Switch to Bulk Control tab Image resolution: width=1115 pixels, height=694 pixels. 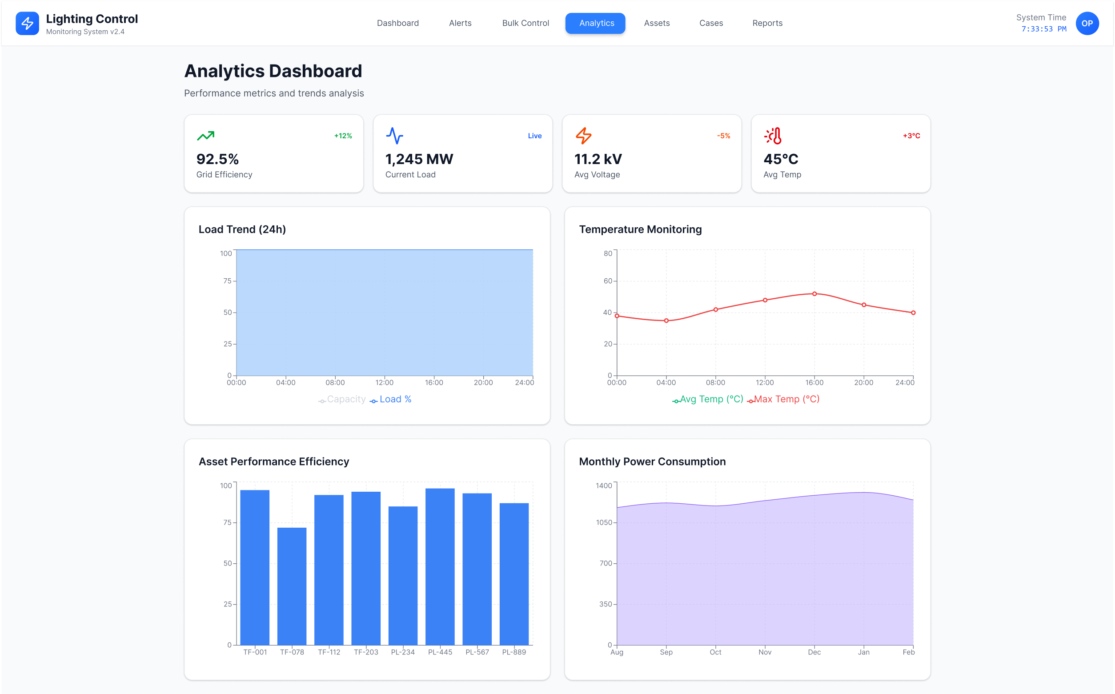(525, 23)
